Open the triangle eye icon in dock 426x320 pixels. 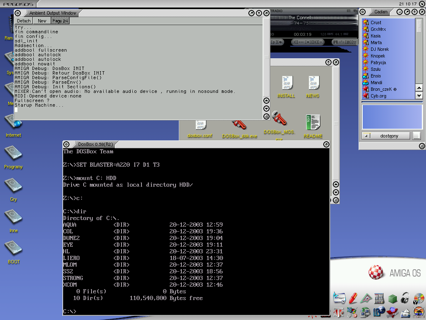coord(366,298)
